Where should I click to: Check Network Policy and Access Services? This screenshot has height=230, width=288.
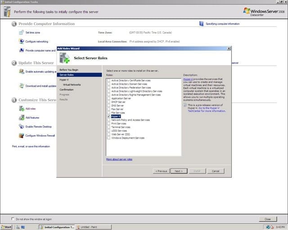tap(109, 120)
